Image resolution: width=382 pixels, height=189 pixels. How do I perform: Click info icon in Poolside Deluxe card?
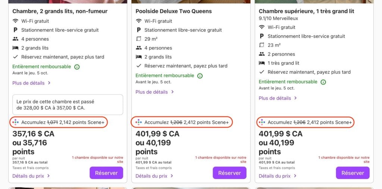(x=200, y=76)
